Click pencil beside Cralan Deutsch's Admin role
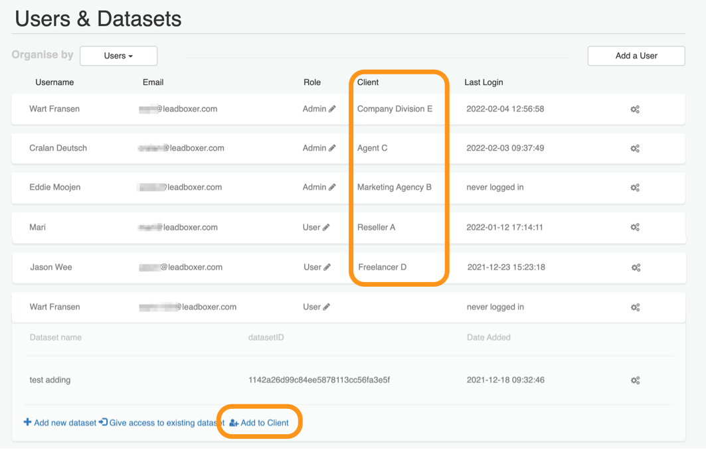Image resolution: width=706 pixels, height=462 pixels. (x=332, y=148)
